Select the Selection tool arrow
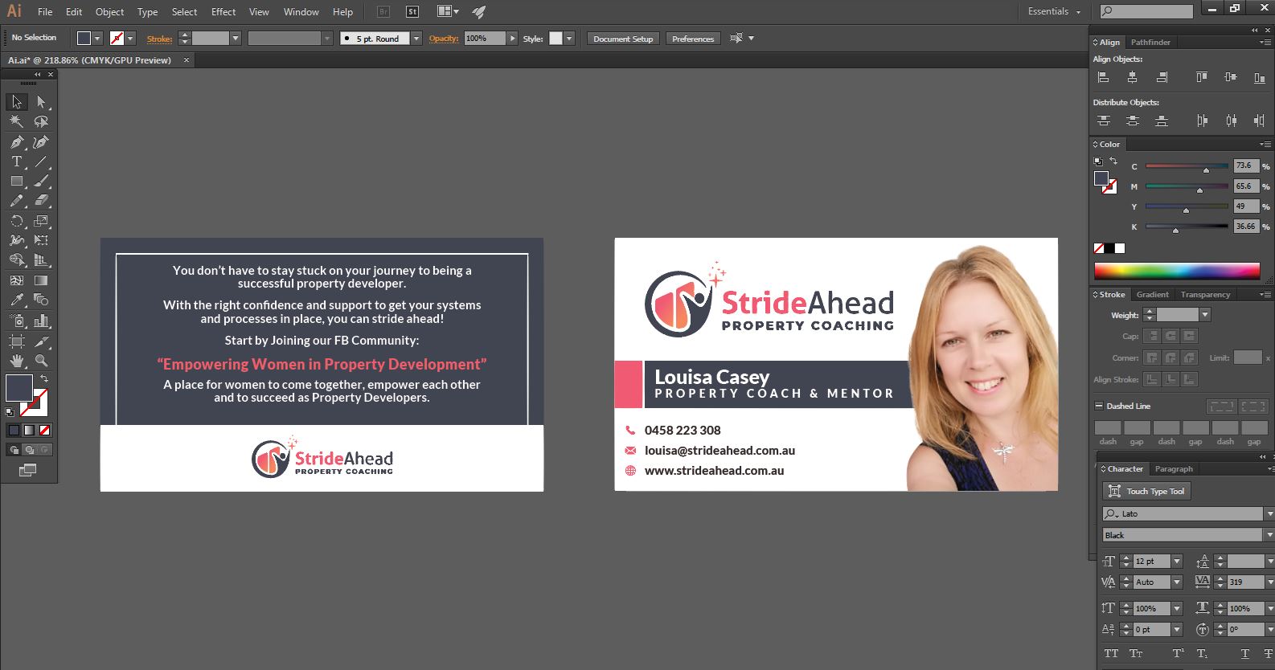The width and height of the screenshot is (1275, 670). (x=17, y=102)
